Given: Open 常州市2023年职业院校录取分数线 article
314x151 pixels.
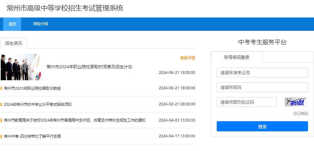Looking at the screenshot, I should click(32, 88).
